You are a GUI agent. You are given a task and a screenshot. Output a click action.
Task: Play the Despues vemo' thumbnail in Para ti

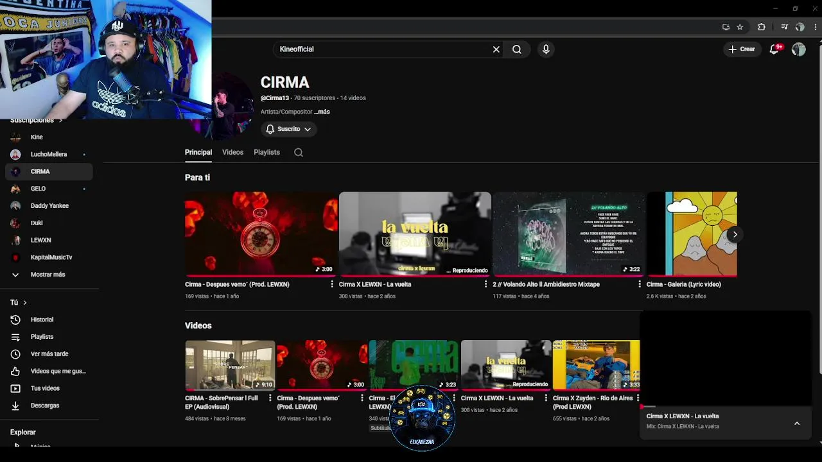(x=261, y=234)
